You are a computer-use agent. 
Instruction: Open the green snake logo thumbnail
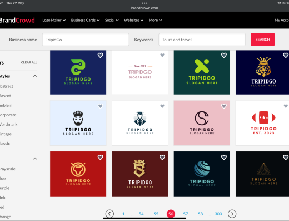(x=78, y=72)
